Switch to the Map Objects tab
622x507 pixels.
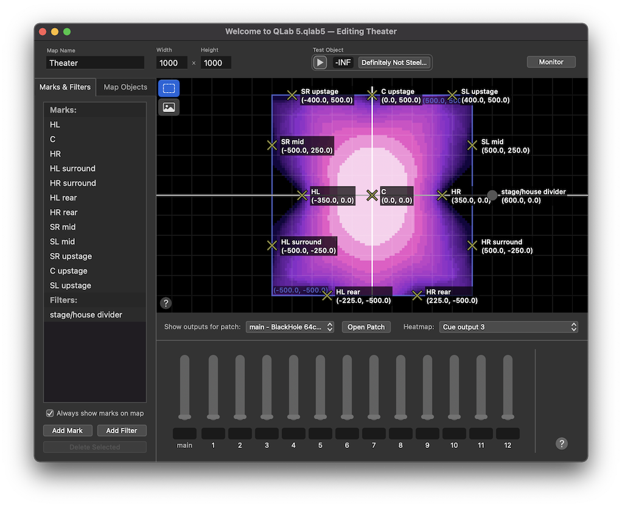[x=125, y=87]
